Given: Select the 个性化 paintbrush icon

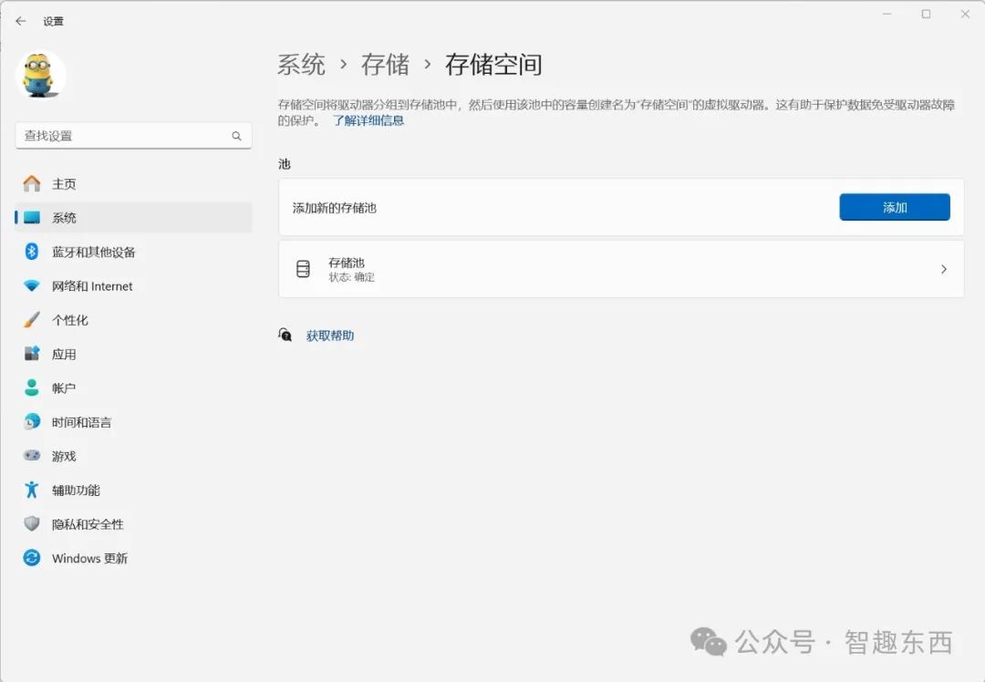Looking at the screenshot, I should (32, 320).
